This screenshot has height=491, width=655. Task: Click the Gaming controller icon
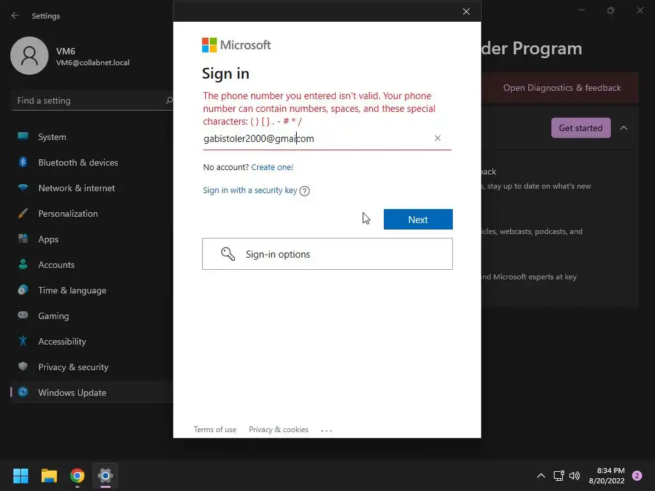coord(23,315)
